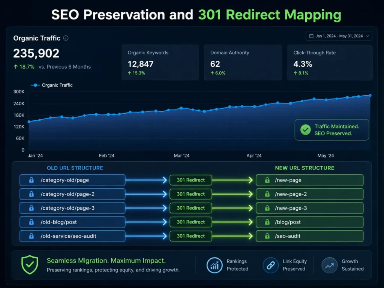Viewport: 384px width, 288px height.
Task: Click the lock icon on /blog/post
Action: [267, 222]
